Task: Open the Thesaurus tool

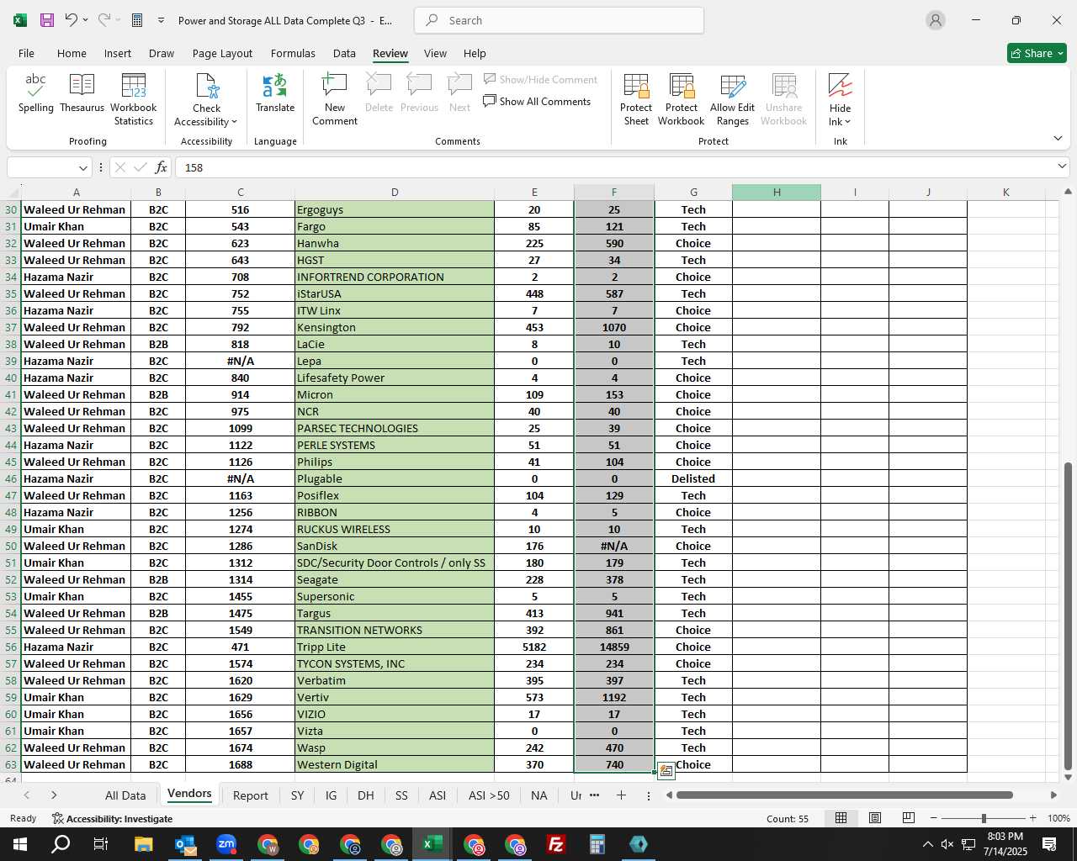Action: pos(82,94)
